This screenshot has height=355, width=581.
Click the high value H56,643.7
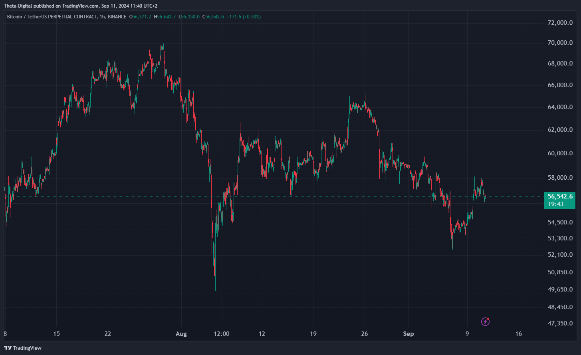point(165,17)
